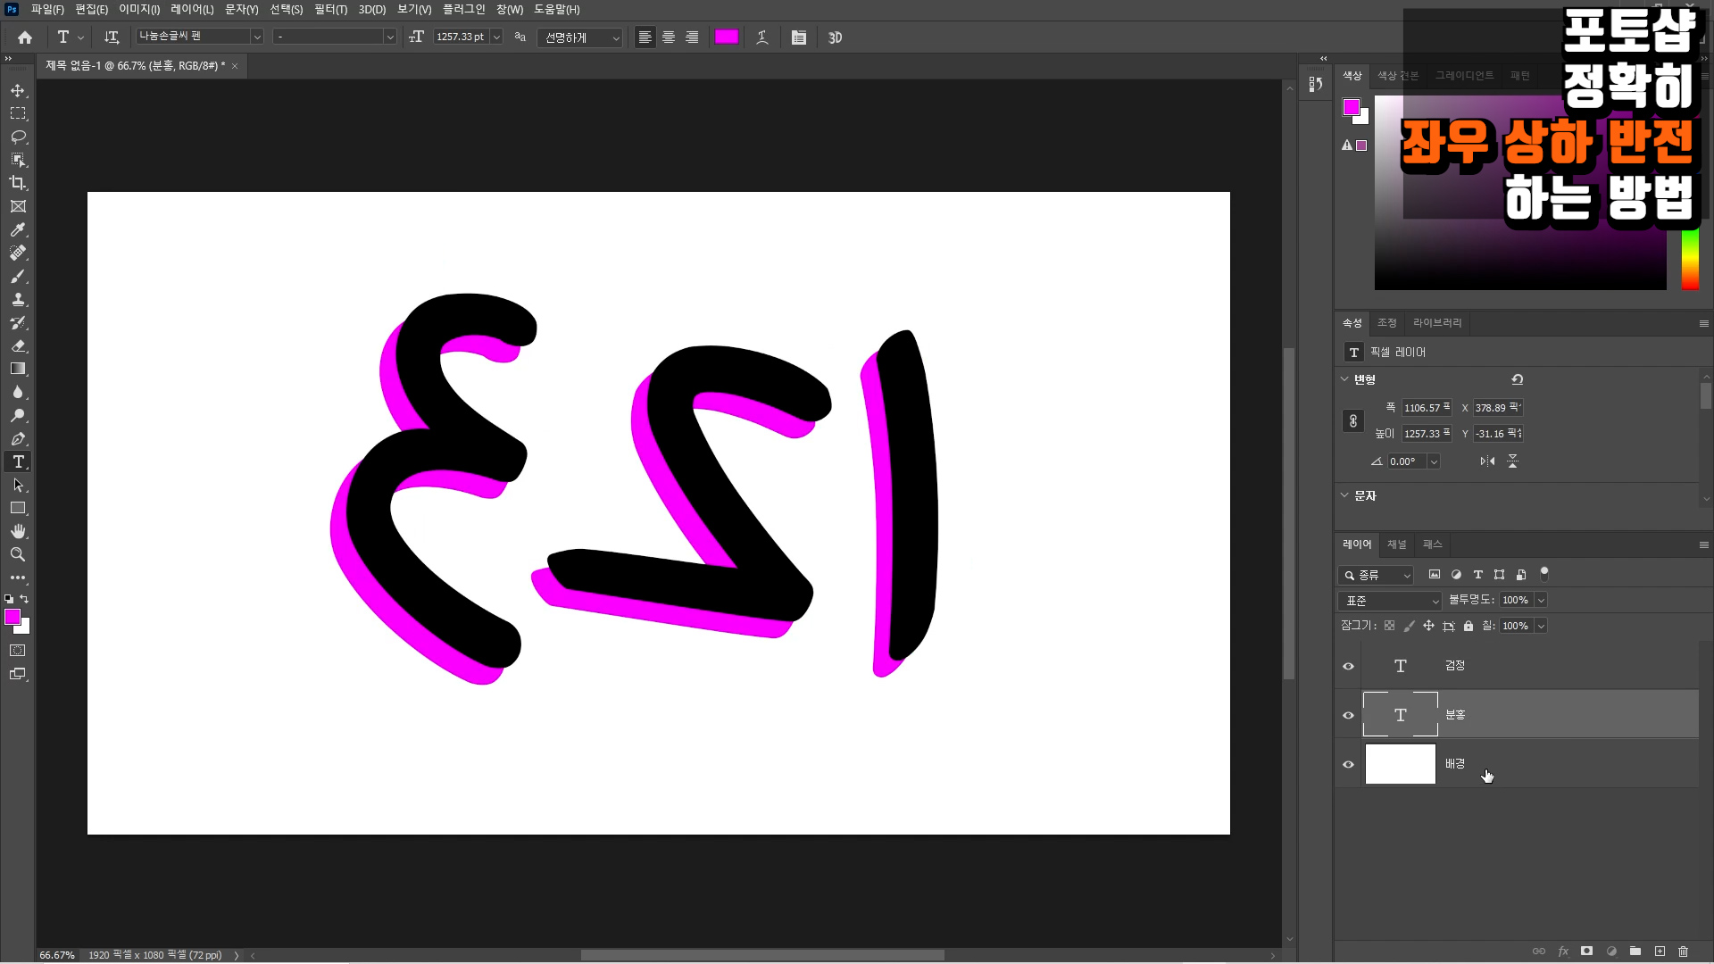Select the Lasso tool
The width and height of the screenshot is (1714, 964).
point(18,137)
